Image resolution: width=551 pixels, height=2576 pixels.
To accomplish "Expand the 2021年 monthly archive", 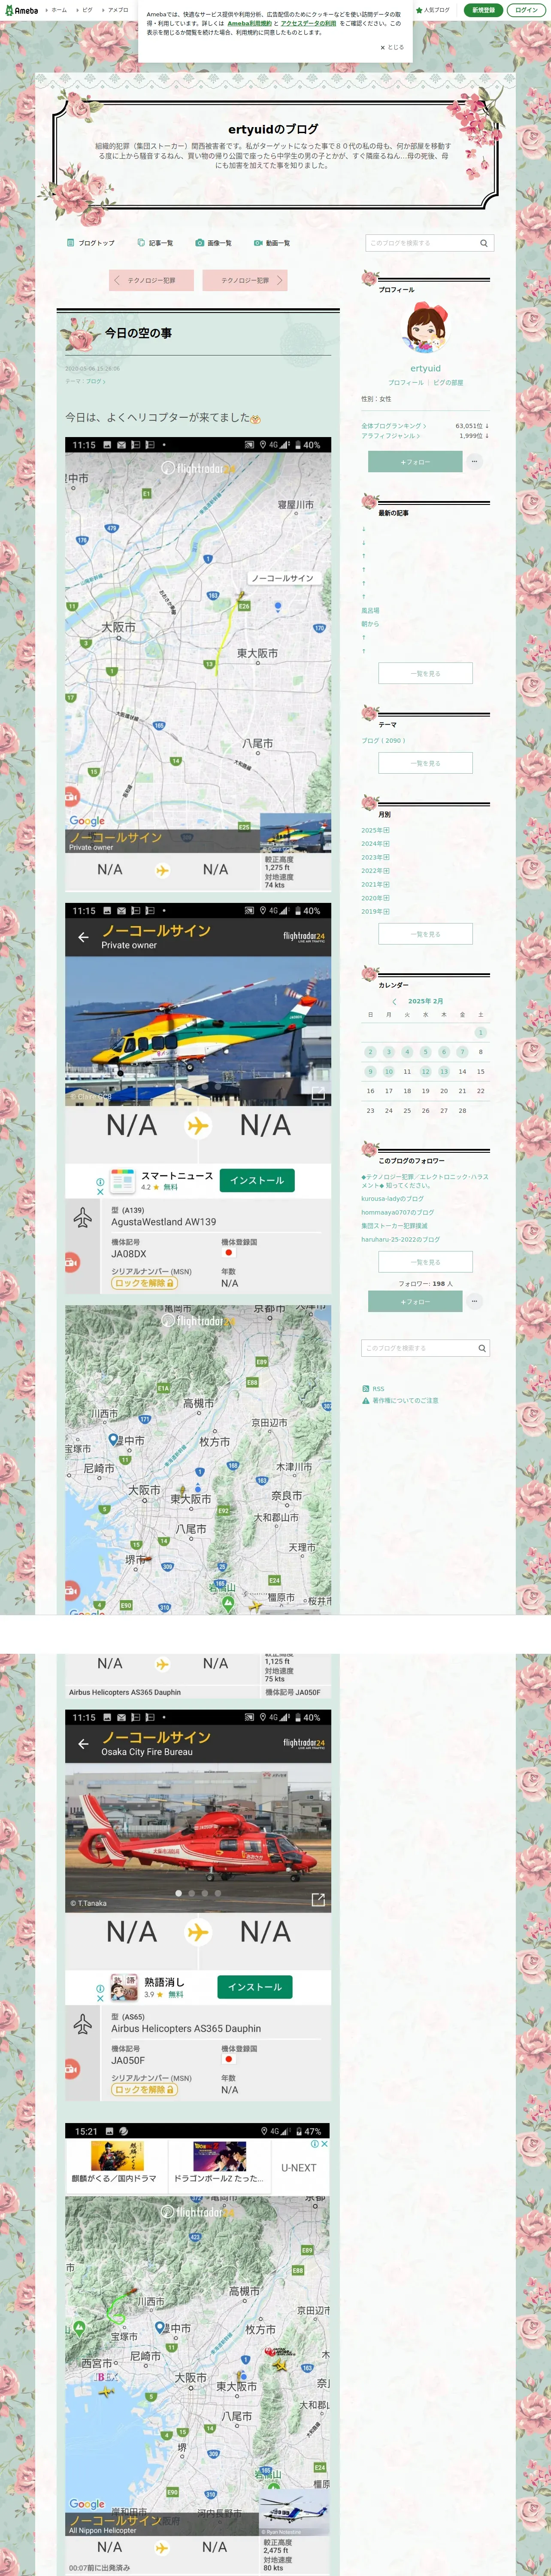I will [375, 884].
